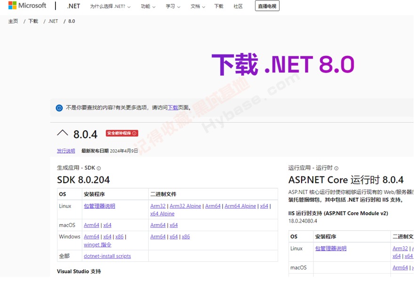Click the version number 18.0.24080.4
Image resolution: width=415 pixels, height=283 pixels.
303,221
